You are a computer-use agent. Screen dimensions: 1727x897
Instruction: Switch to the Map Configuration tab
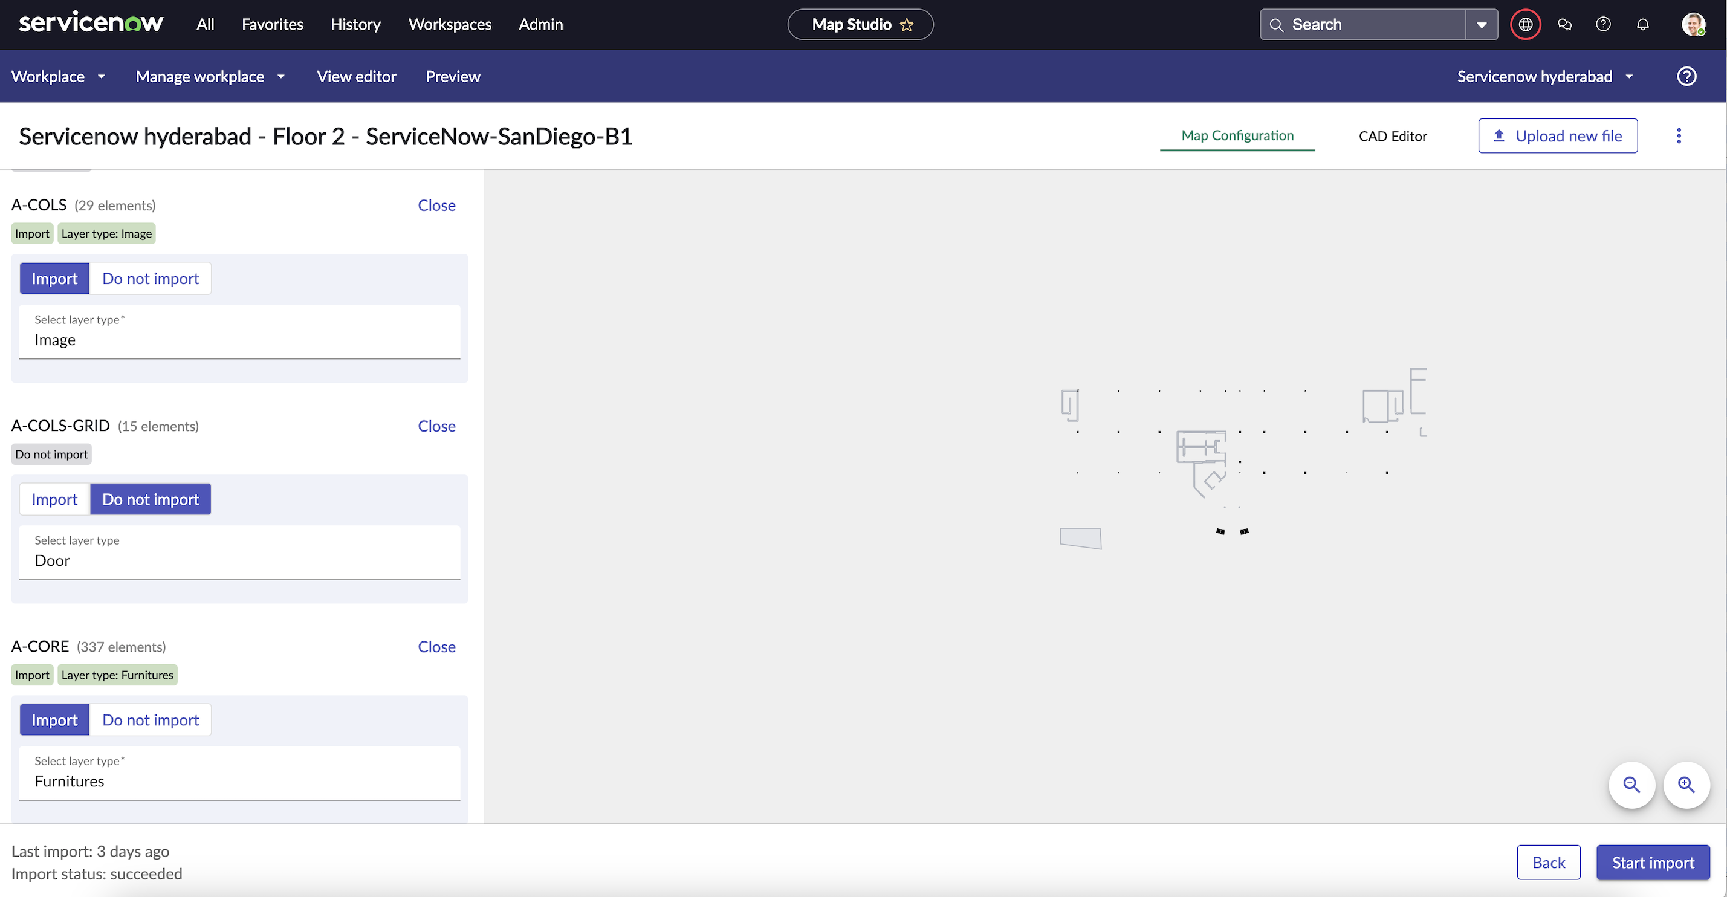pos(1237,135)
